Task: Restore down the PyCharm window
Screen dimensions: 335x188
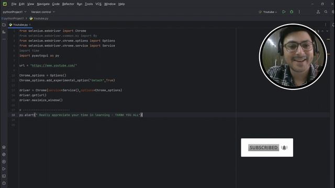Action: point(322,4)
